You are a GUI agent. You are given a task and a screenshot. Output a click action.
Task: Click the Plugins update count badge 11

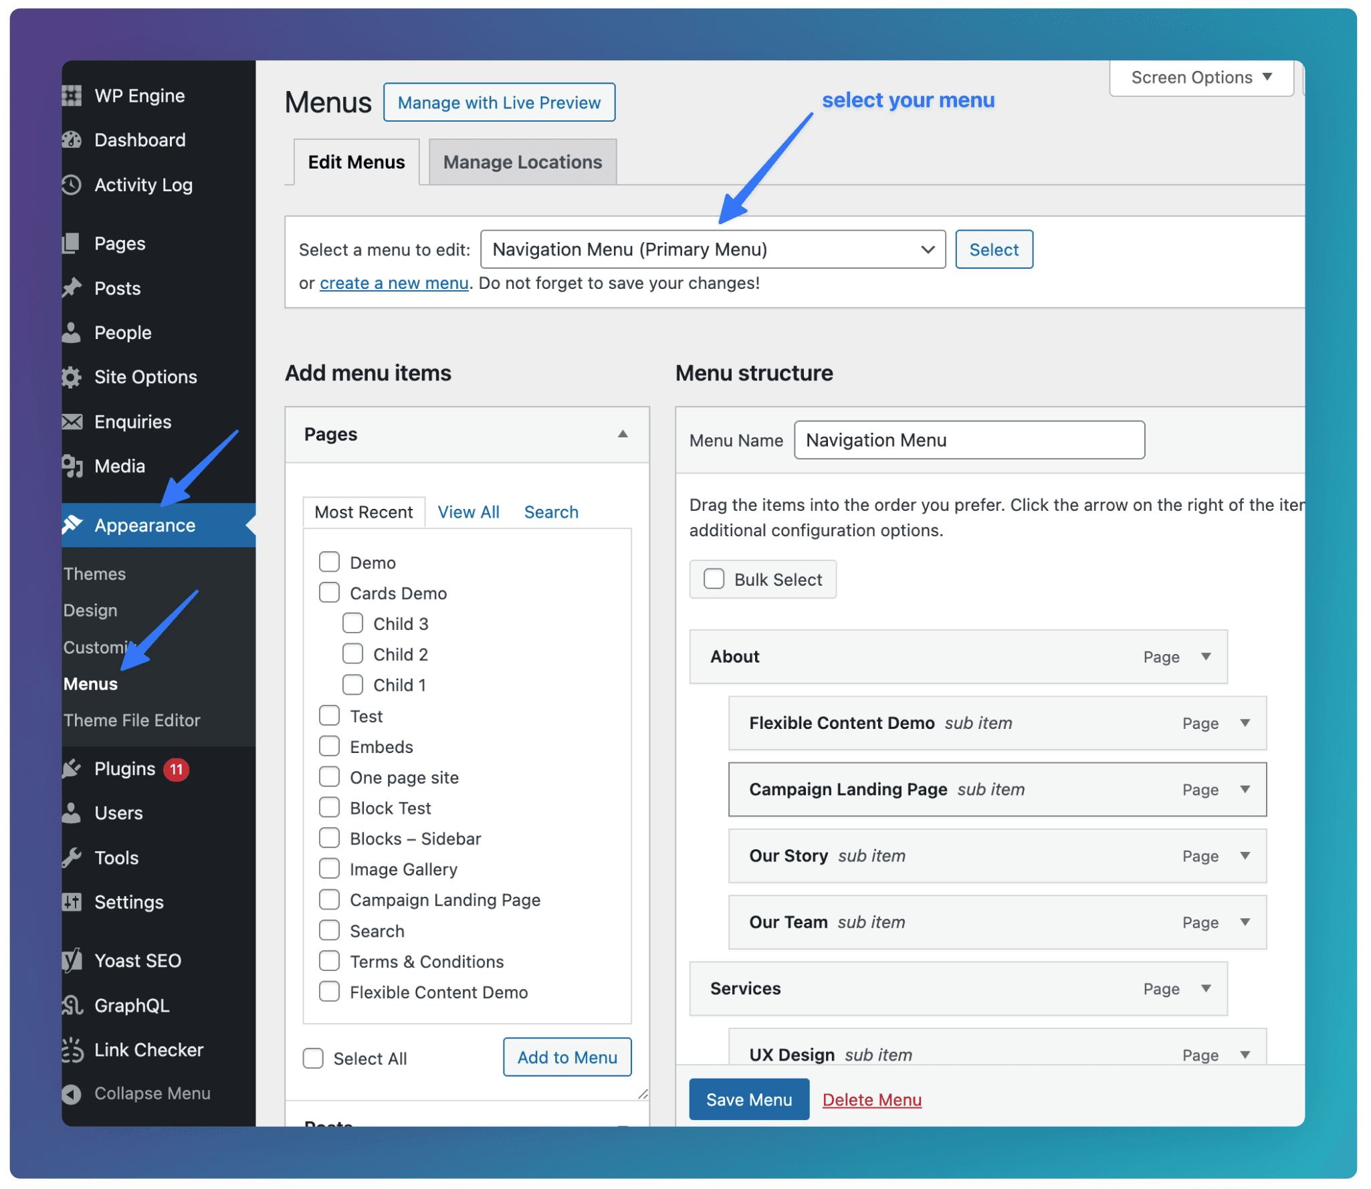coord(177,769)
